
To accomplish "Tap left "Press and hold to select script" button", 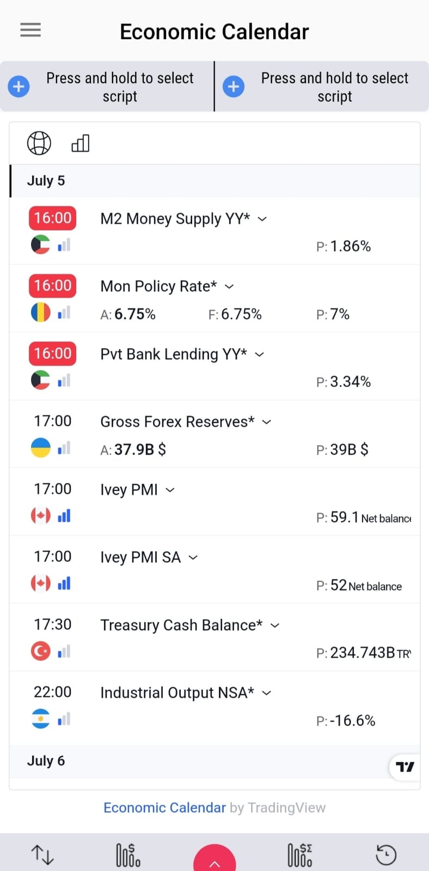I will (120, 87).
